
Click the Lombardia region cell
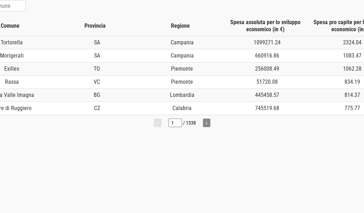point(182,95)
